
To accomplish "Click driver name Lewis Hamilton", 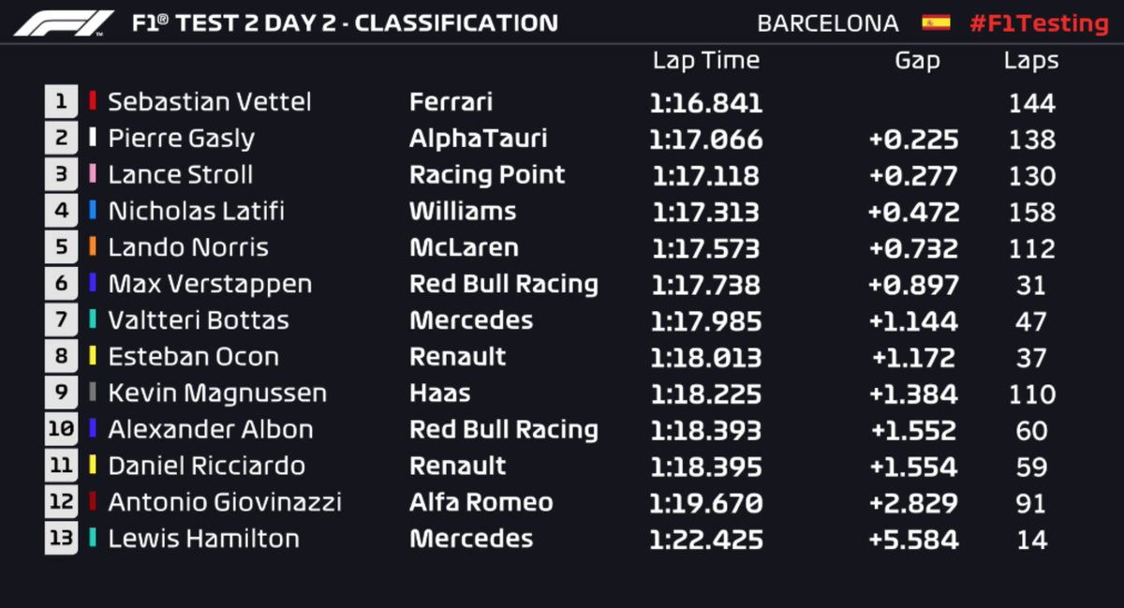I will pyautogui.click(x=203, y=539).
